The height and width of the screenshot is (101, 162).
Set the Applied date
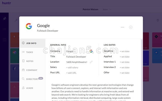point(124,57)
